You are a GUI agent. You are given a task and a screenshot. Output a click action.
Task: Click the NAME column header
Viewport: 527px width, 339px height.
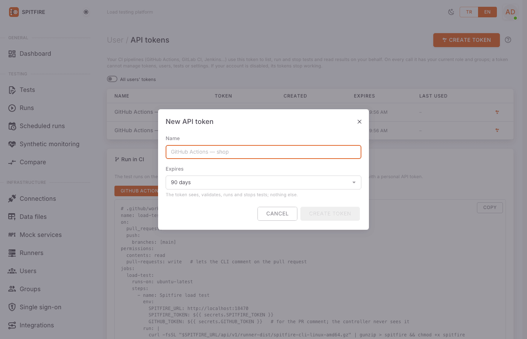(x=122, y=96)
